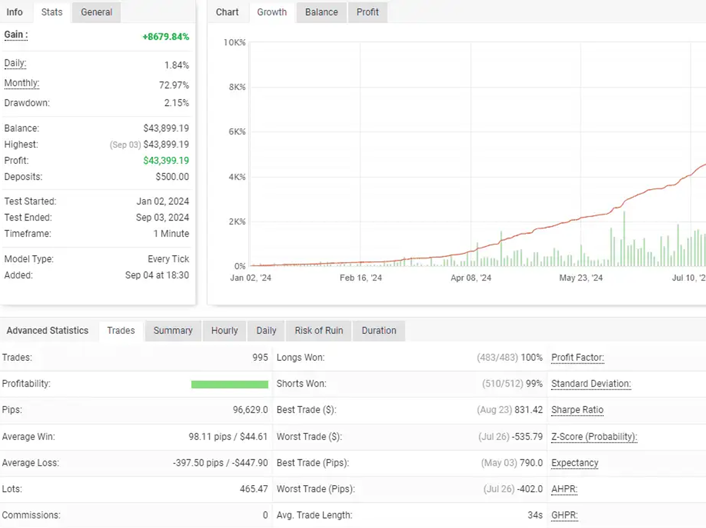Open the General tab
The width and height of the screenshot is (706, 528).
(96, 12)
